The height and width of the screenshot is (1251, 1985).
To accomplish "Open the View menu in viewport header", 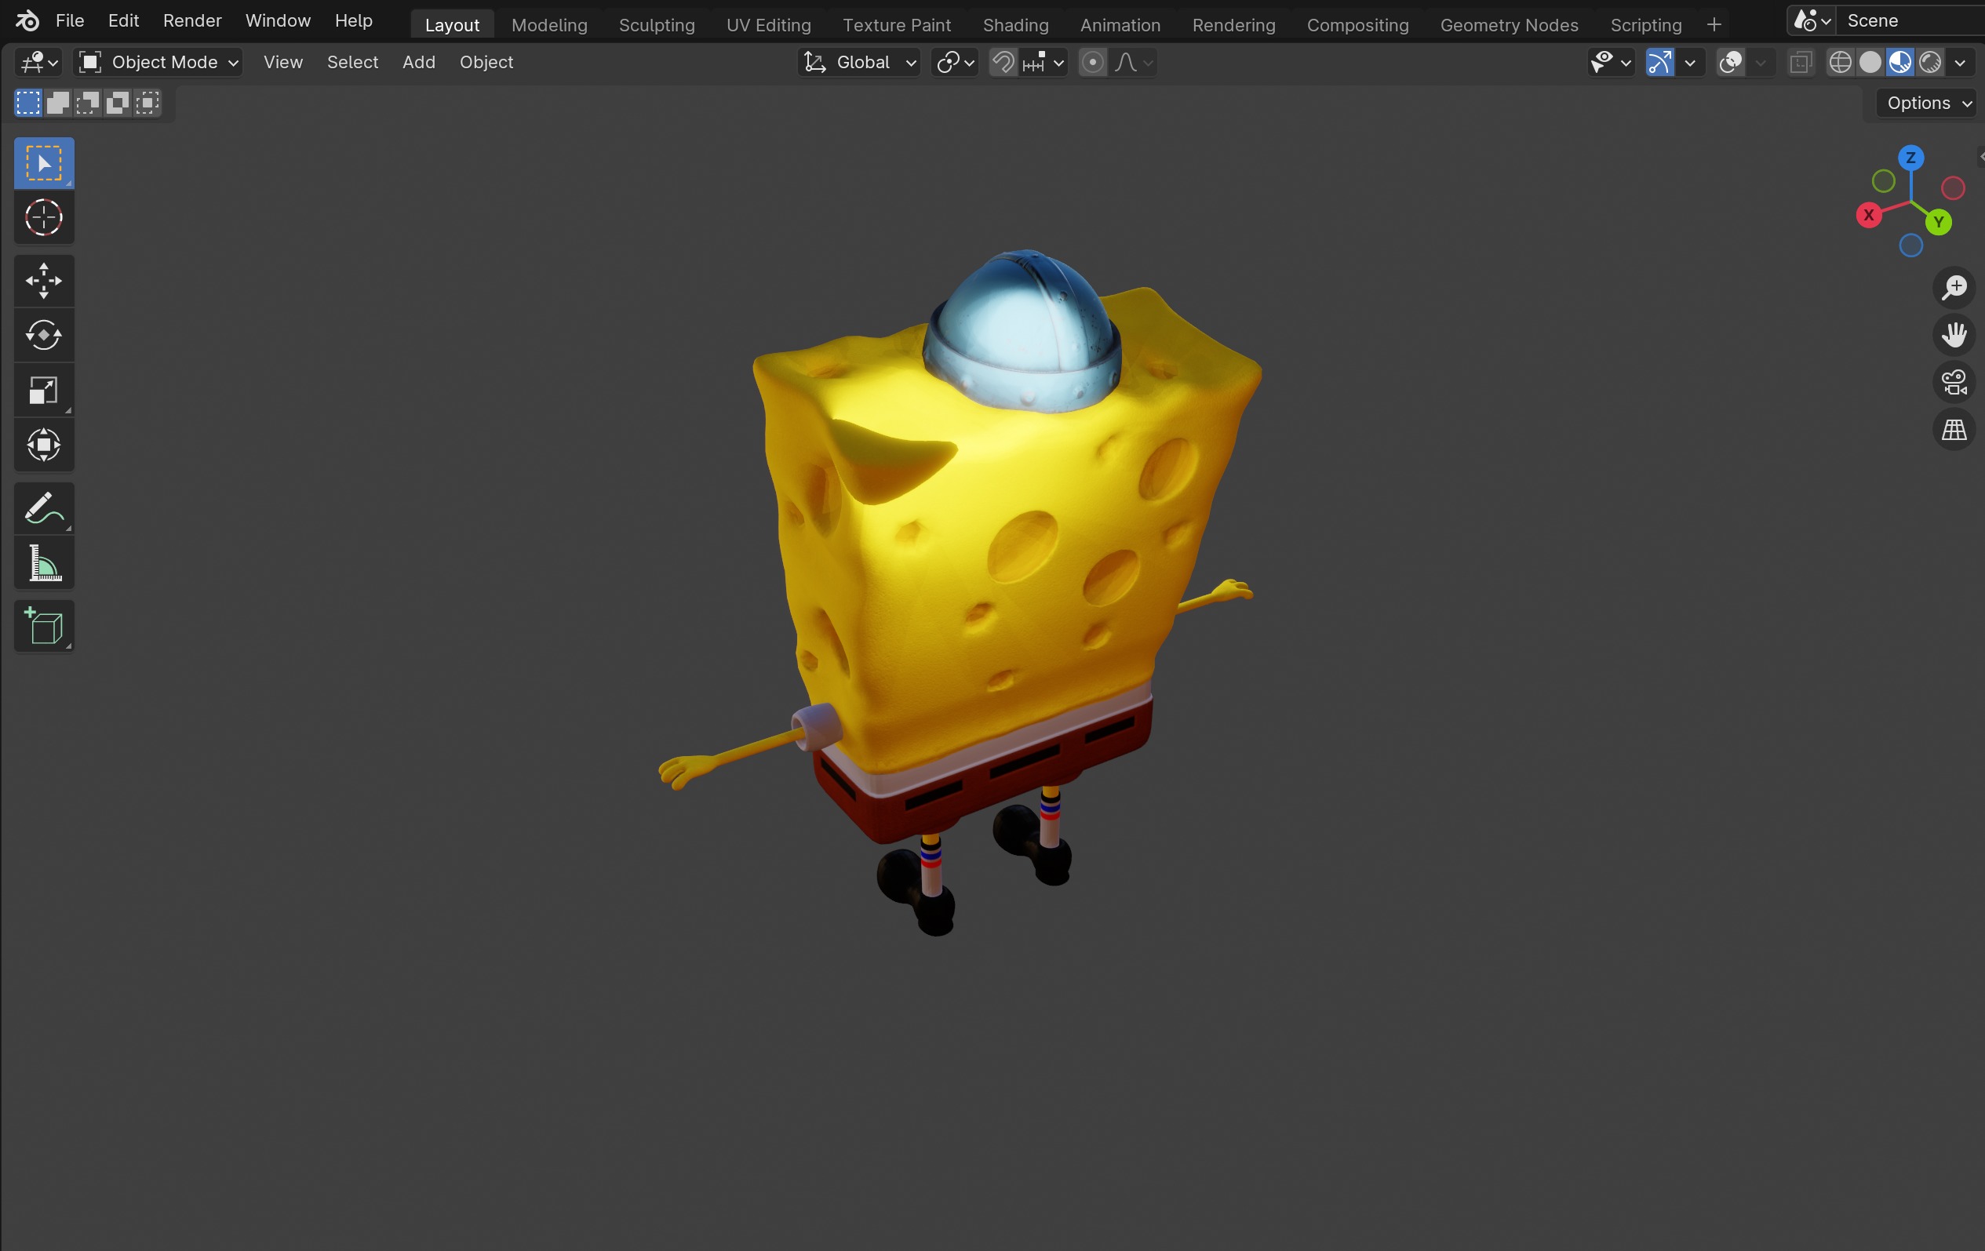I will 282,63.
